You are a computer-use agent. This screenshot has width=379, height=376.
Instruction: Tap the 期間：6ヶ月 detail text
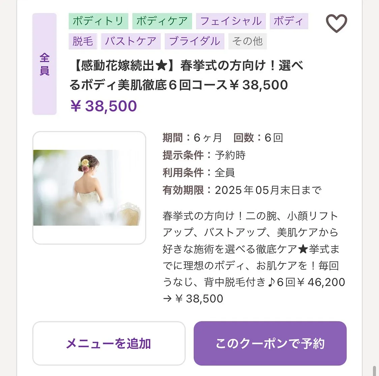192,138
